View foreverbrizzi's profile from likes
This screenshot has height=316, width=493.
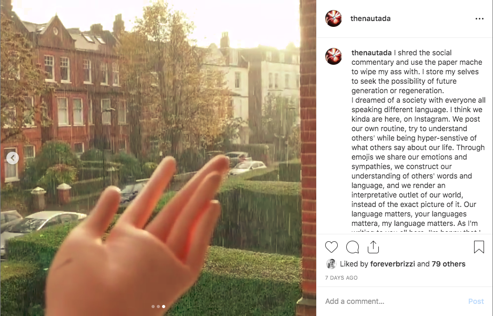[x=393, y=264]
